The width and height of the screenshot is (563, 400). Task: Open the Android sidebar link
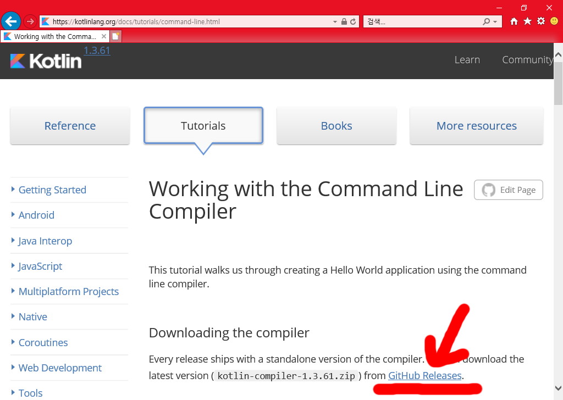[37, 215]
